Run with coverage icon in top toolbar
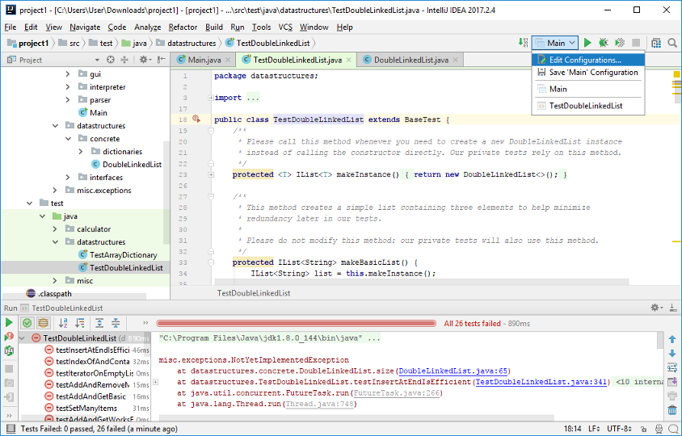The width and height of the screenshot is (682, 436). 620,43
